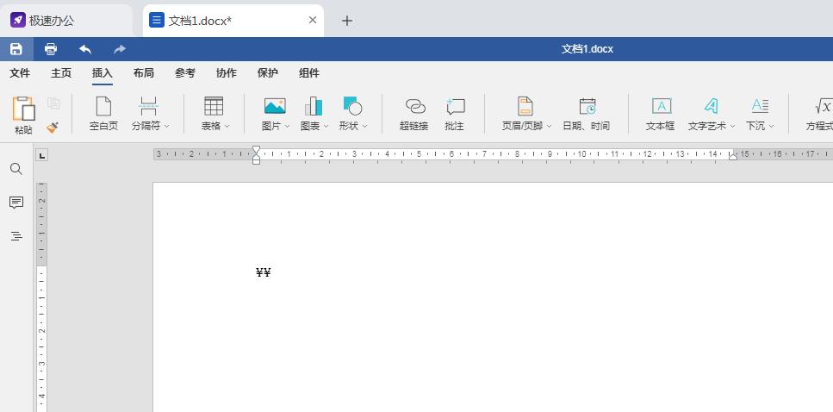Close the 文档1.docx* tab
The height and width of the screenshot is (412, 833).
(313, 20)
